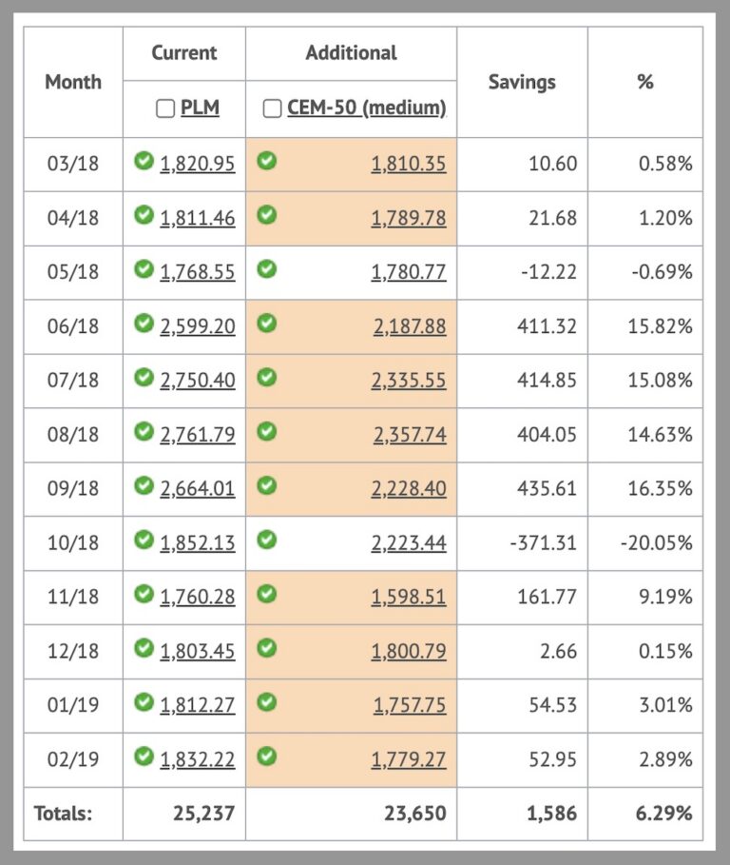Click the 1,811.46 amount for 04/18
This screenshot has width=730, height=865.
pos(198,218)
